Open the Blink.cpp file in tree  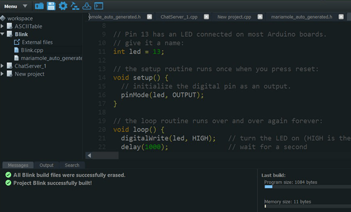click(32, 50)
